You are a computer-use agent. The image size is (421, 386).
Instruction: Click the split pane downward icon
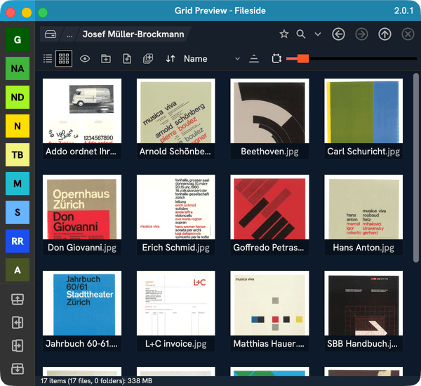pos(18,368)
